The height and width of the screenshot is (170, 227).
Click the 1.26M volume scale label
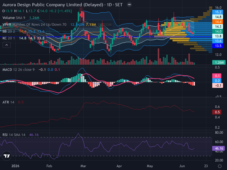pos(219,62)
